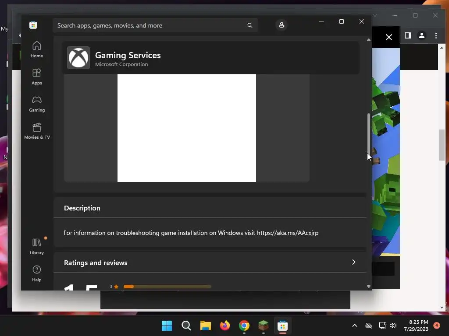Open the notification badge showing 4
Image resolution: width=449 pixels, height=336 pixels.
point(437,325)
